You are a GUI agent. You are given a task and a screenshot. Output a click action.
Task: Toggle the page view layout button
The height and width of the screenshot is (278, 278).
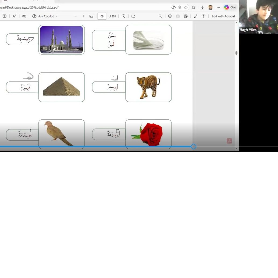(133, 16)
